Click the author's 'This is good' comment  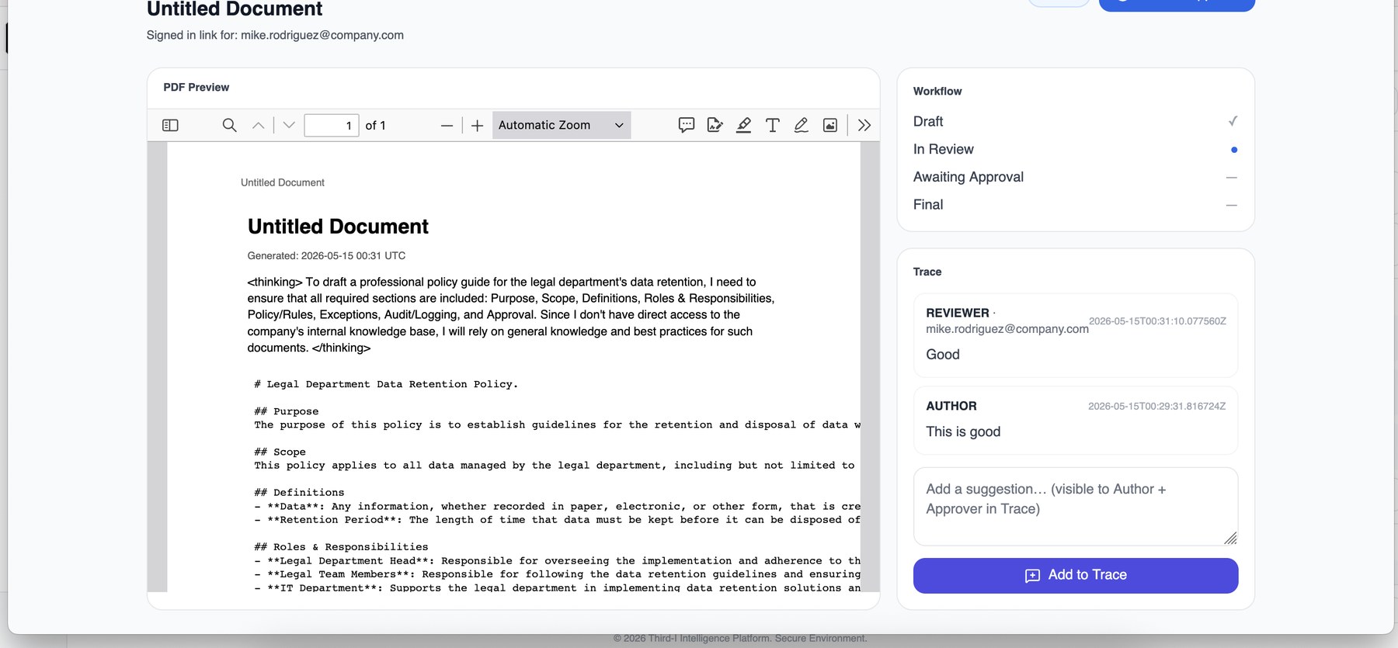[x=963, y=431]
